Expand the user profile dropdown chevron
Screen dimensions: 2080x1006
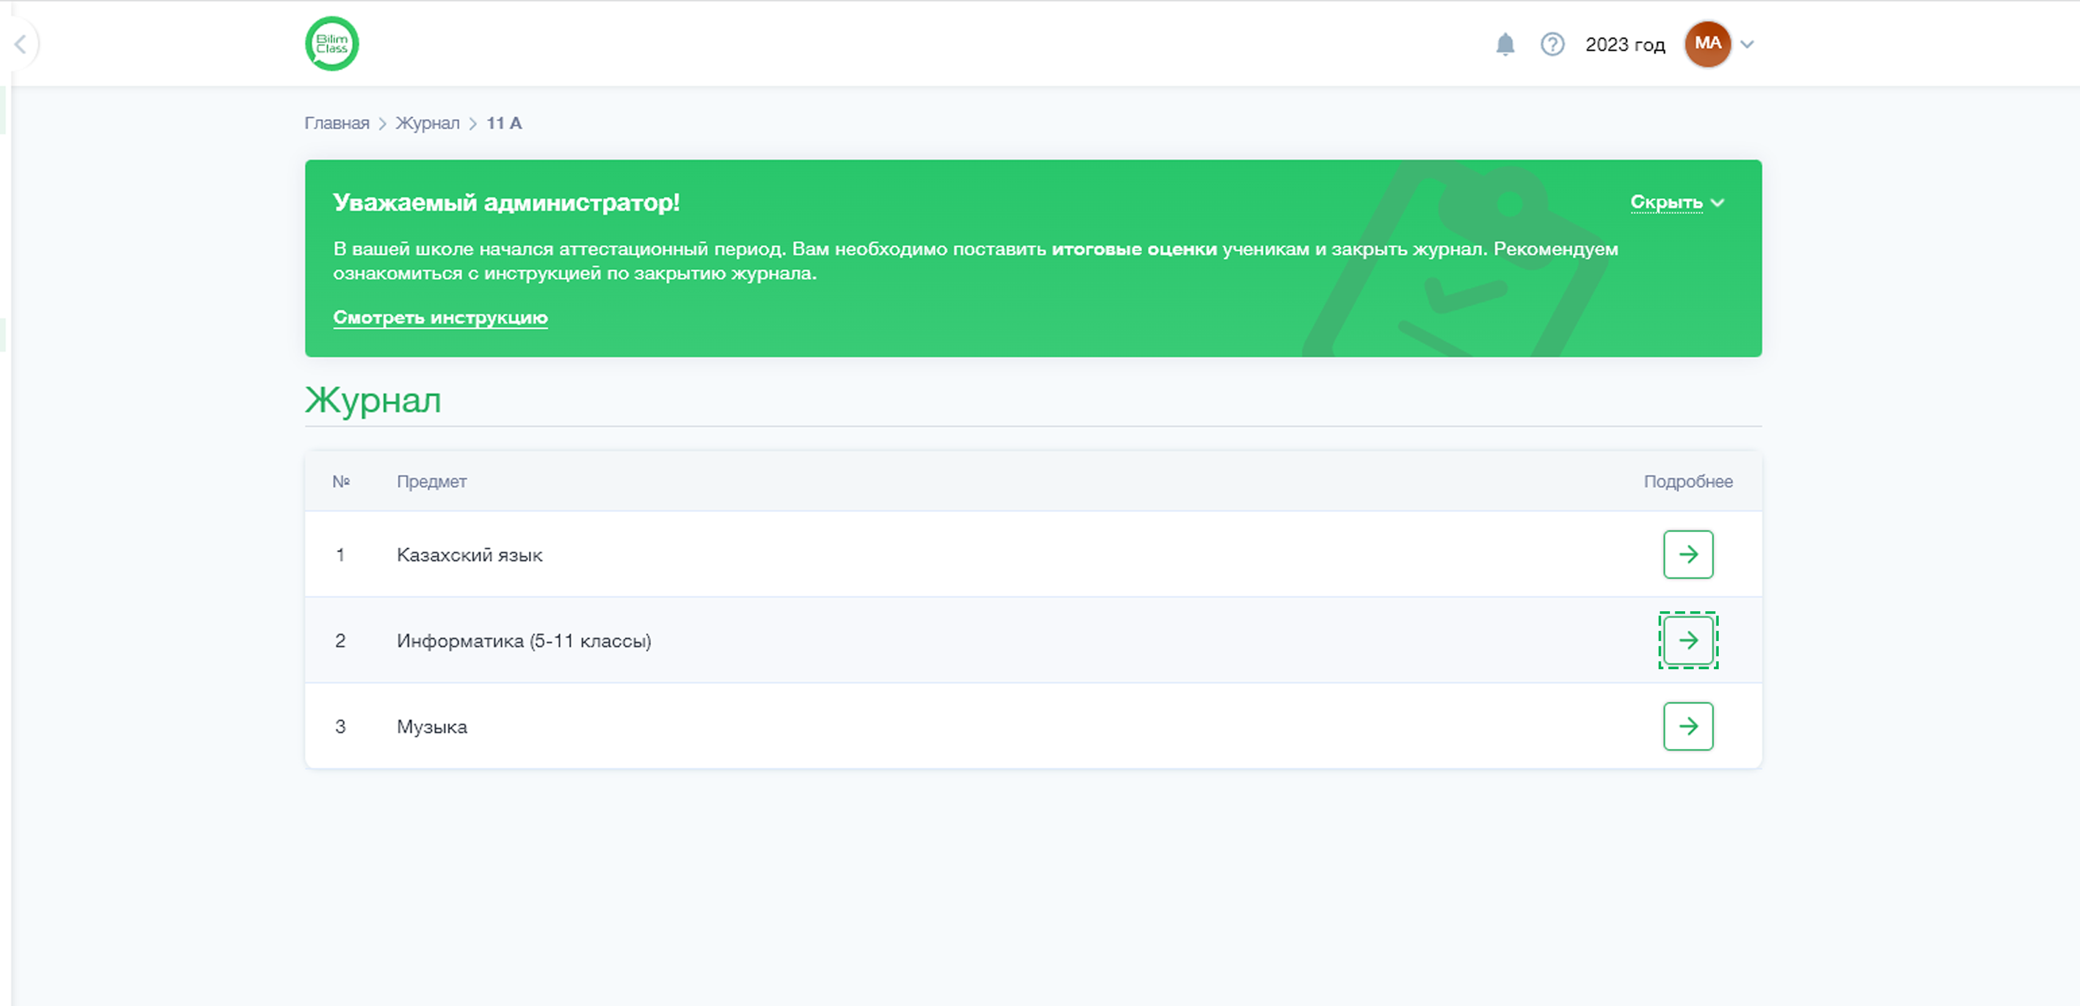point(1747,44)
